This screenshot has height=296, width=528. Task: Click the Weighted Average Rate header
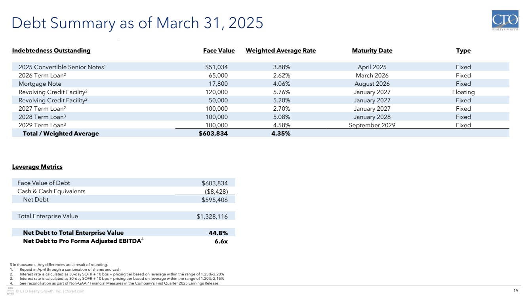[x=281, y=51]
